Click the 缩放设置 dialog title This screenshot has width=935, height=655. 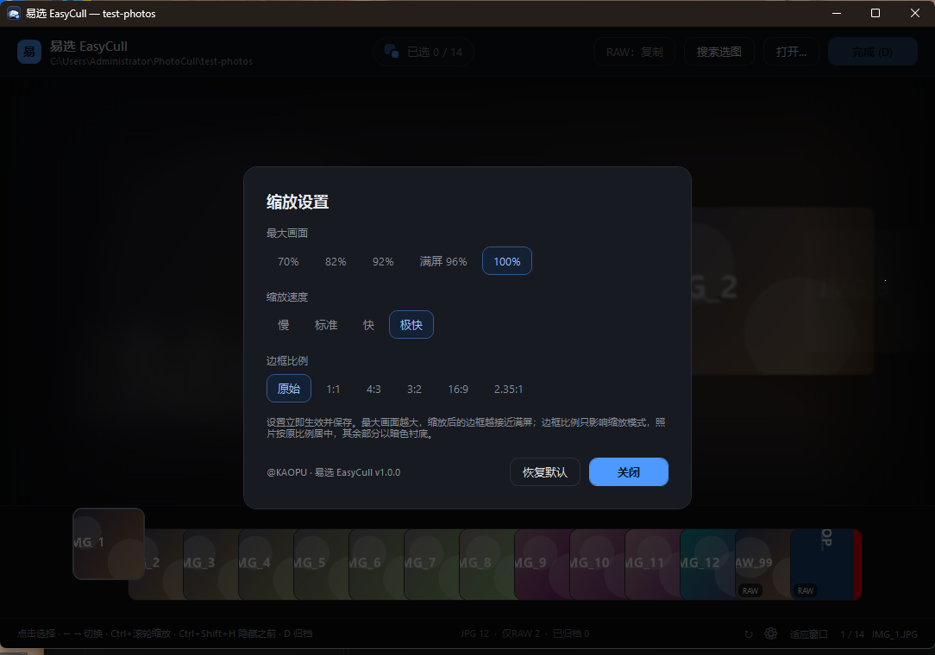click(x=298, y=202)
